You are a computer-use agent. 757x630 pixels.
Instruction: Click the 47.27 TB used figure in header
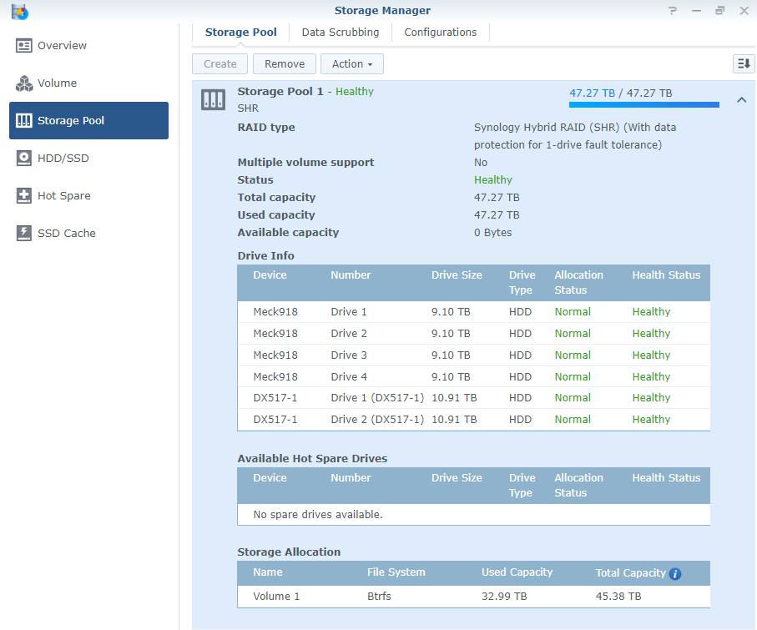point(593,93)
